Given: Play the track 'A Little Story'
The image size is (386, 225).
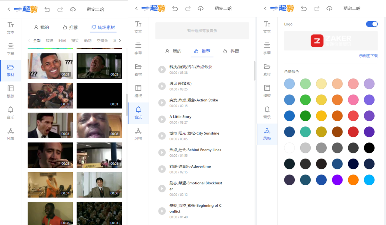Looking at the screenshot, I should [162, 119].
